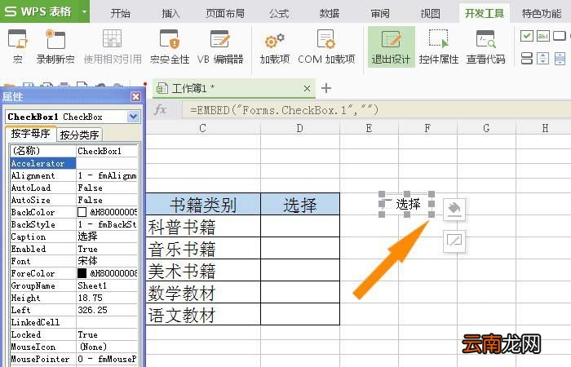Open the 特色功能 ribbon tab
Image resolution: width=571 pixels, height=367 pixels.
(x=542, y=14)
